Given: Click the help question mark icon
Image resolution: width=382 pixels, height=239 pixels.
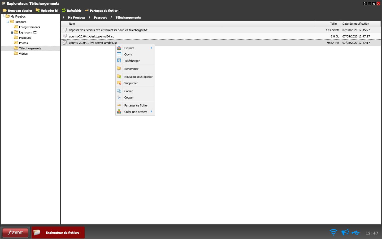Looking at the screenshot, I should (365, 3).
